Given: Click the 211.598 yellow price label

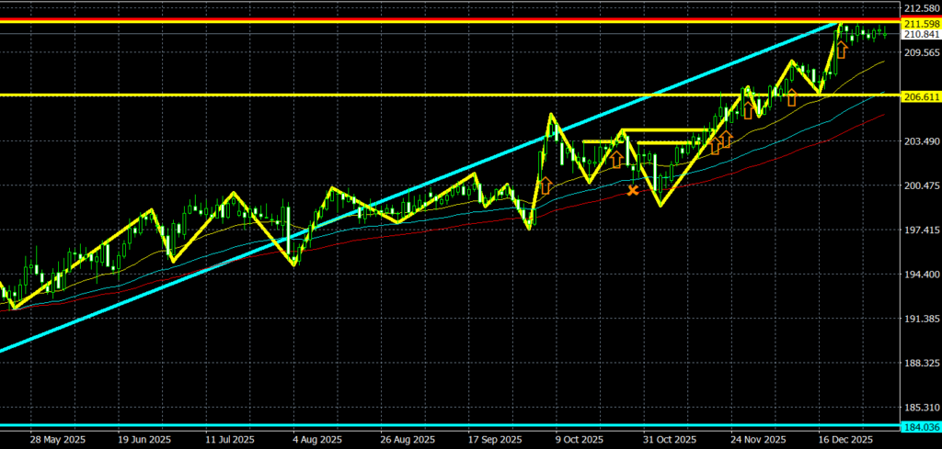Looking at the screenshot, I should (x=921, y=23).
